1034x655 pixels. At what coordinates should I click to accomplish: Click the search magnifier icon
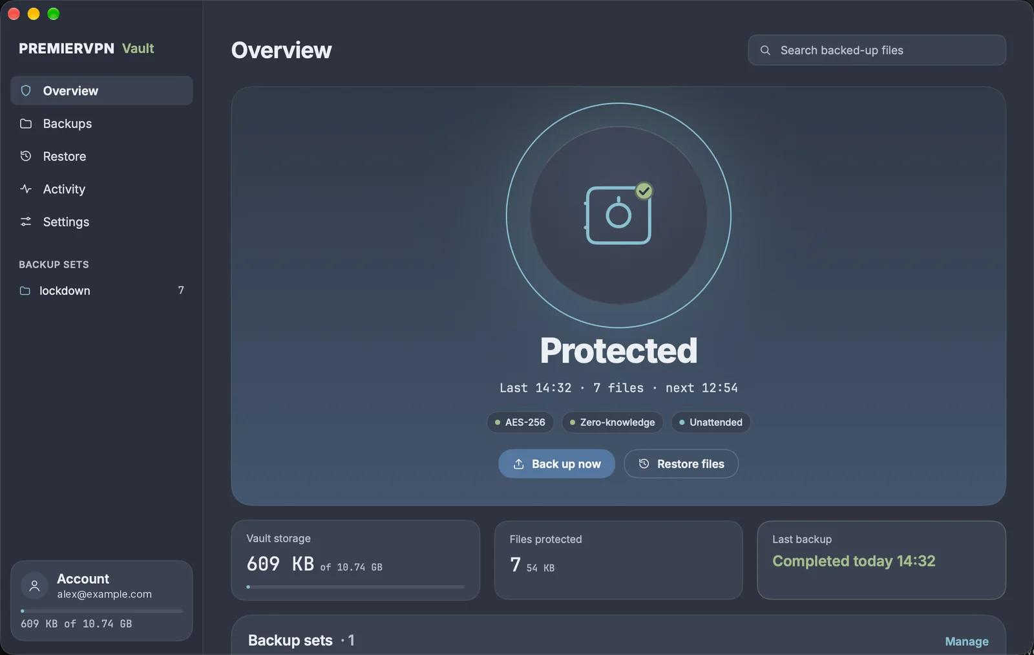(x=765, y=50)
